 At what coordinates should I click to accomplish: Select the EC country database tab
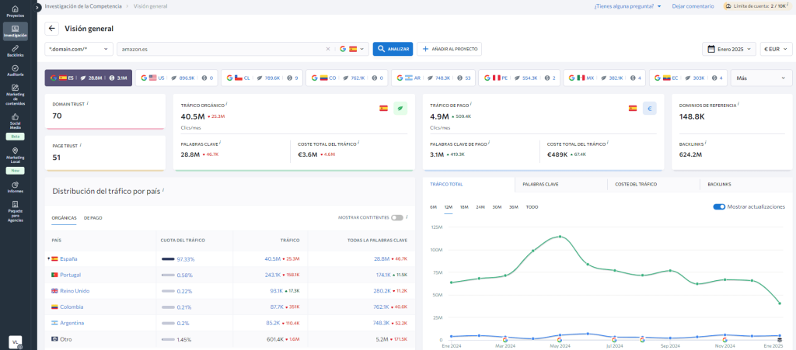pos(688,78)
